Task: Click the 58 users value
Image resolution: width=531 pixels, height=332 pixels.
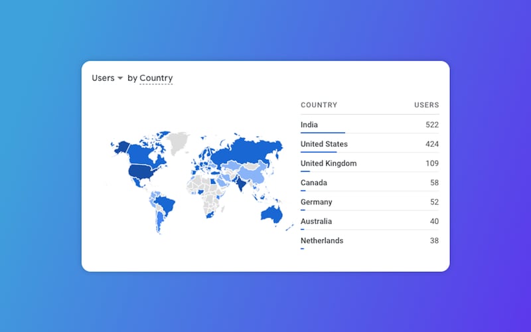Action: tap(435, 183)
